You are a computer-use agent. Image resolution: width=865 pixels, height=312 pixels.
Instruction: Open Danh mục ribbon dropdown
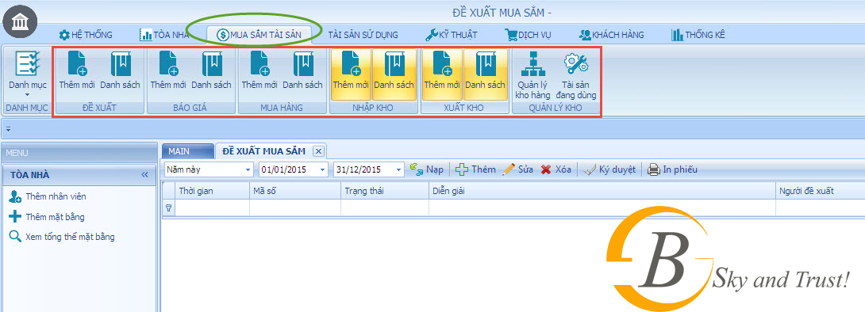tap(28, 73)
